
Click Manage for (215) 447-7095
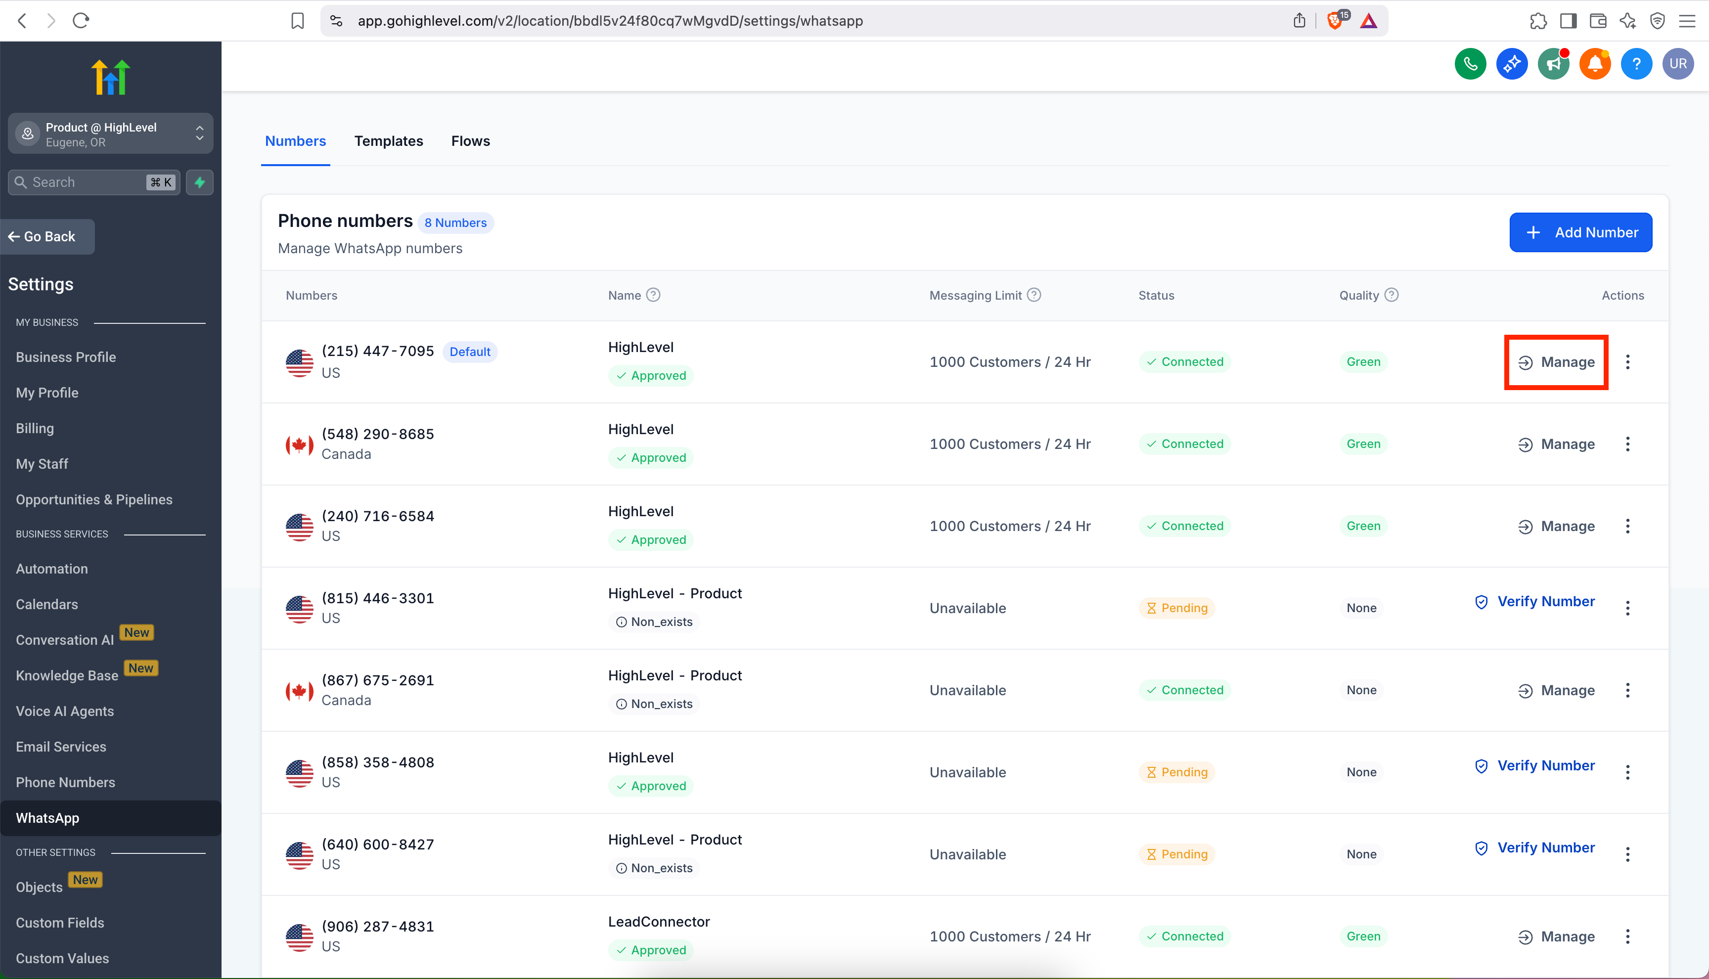pos(1556,362)
